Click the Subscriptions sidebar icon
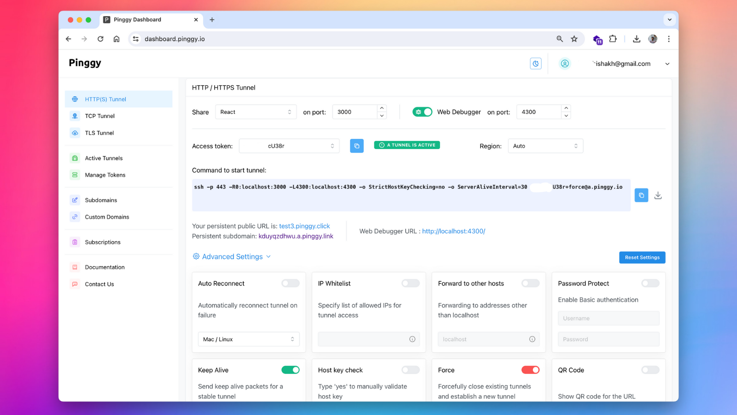The height and width of the screenshot is (415, 737). click(x=75, y=242)
